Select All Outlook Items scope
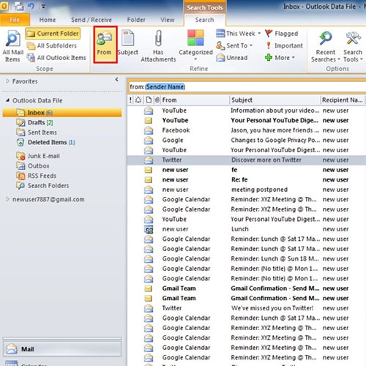Viewport: 366px width, 366px height. point(56,58)
